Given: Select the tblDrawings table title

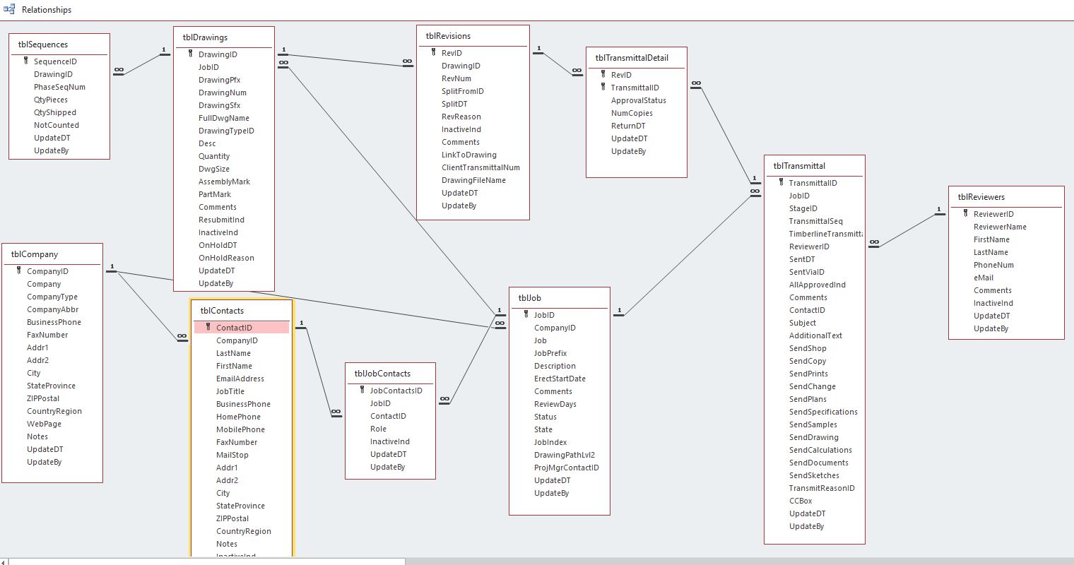Looking at the screenshot, I should click(x=205, y=37).
